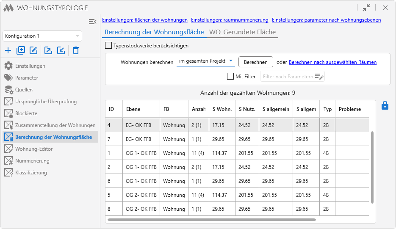Delete configuration with trash icon
Screen dimensions: 396x229
pos(76,50)
